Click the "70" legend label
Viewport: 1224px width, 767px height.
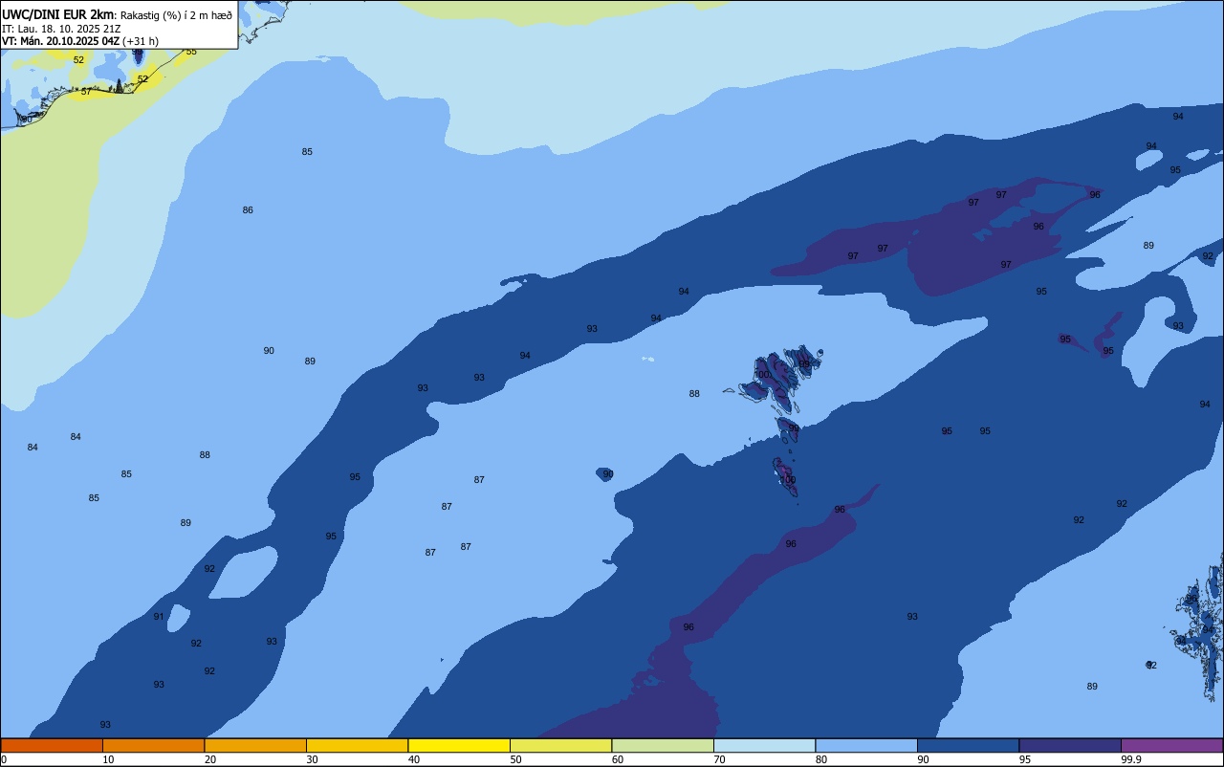point(719,759)
